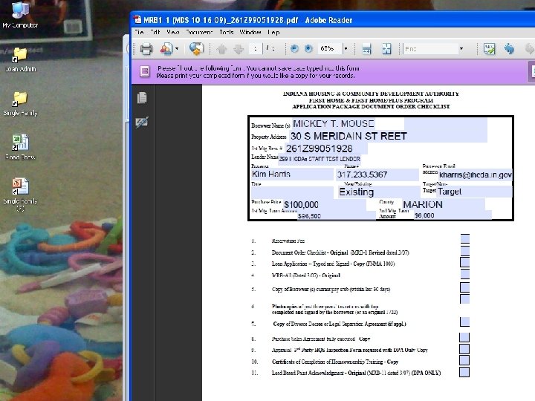Check the Homeownership Training certificate box
This screenshot has width=535, height=401.
coord(464,360)
